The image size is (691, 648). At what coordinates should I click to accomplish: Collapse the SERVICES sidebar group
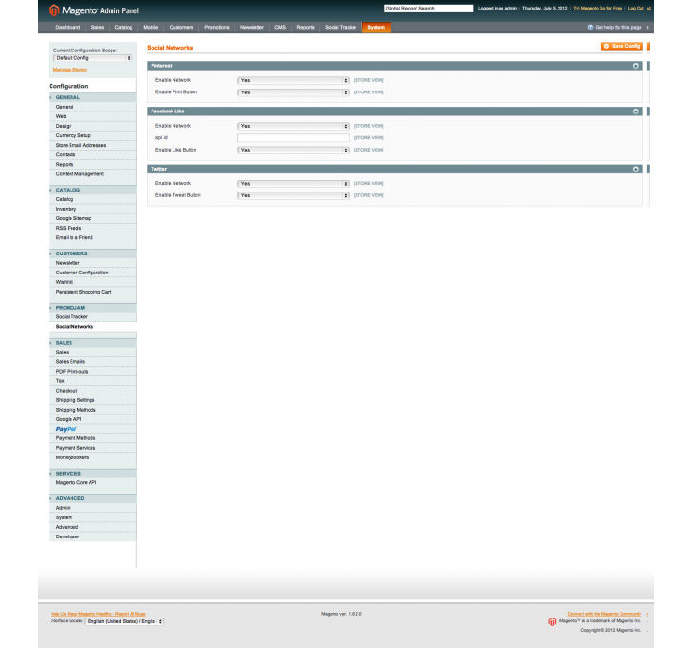(92, 474)
